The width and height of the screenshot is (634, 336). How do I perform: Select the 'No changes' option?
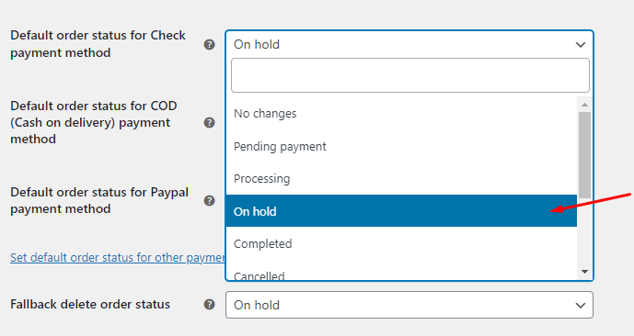[x=401, y=114]
